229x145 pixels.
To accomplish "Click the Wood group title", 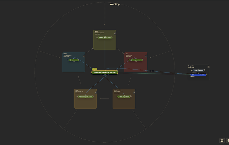I will point(96,31).
